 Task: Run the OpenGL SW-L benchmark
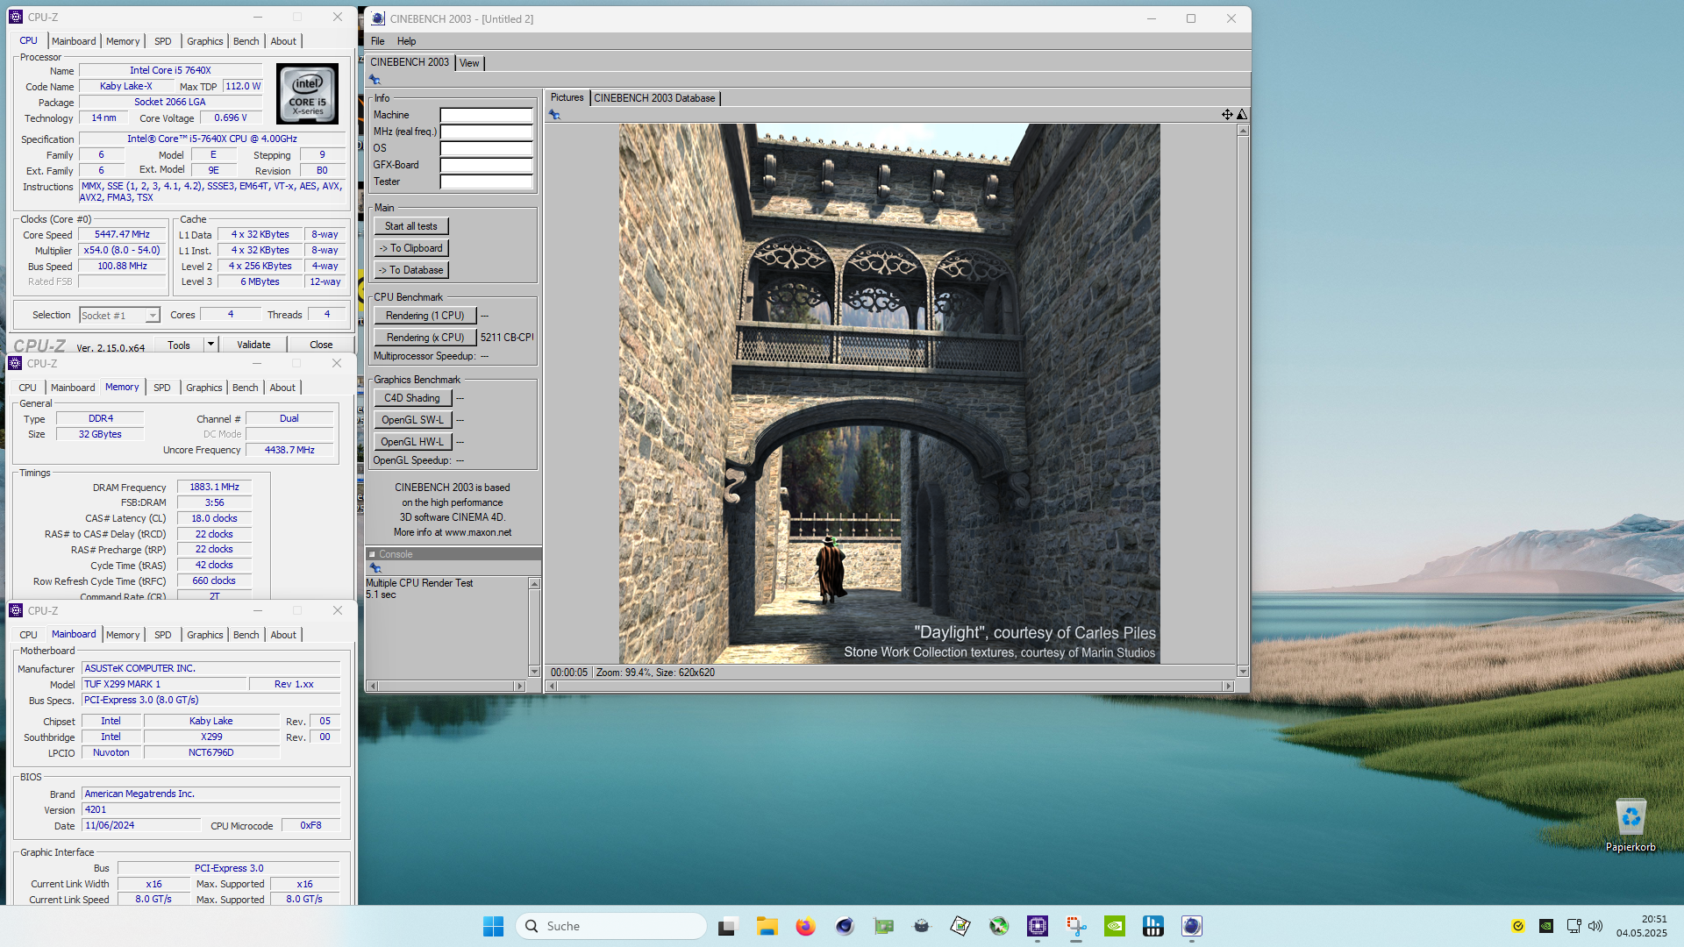coord(412,420)
